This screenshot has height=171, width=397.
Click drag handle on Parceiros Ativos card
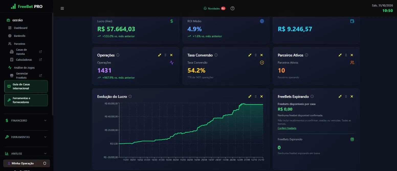pos(346,55)
